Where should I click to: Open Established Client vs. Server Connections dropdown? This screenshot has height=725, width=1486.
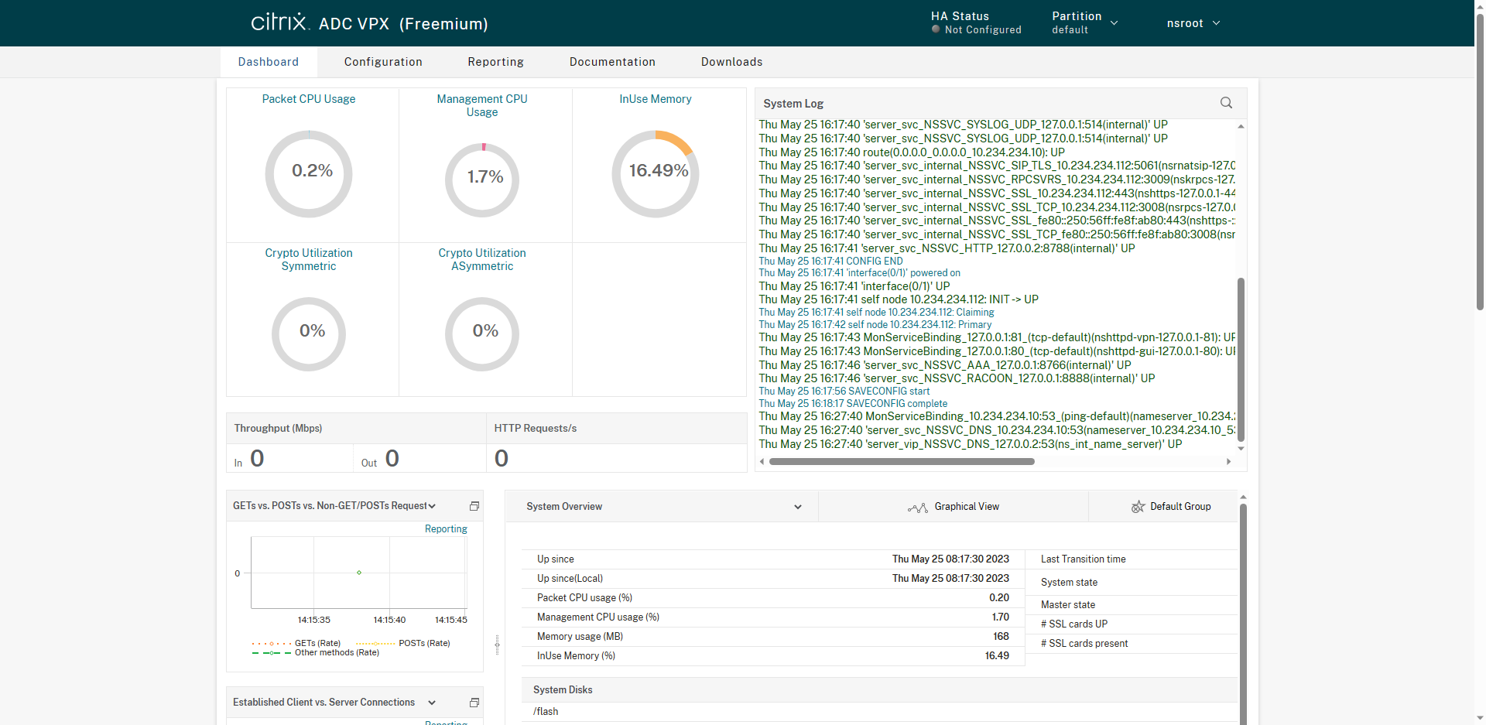[x=432, y=703]
